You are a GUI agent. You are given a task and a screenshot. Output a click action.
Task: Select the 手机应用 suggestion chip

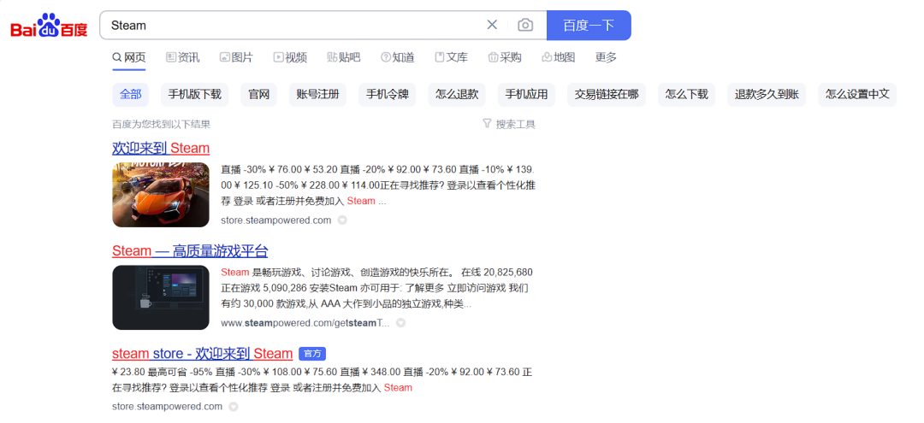tap(526, 95)
